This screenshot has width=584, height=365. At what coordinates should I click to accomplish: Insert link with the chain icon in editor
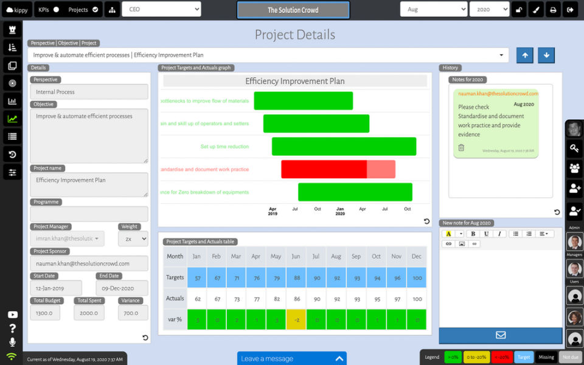448,243
